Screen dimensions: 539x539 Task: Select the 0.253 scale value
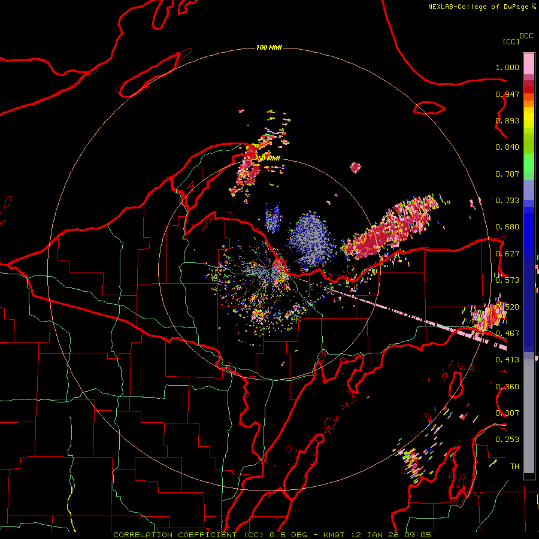[x=507, y=440]
